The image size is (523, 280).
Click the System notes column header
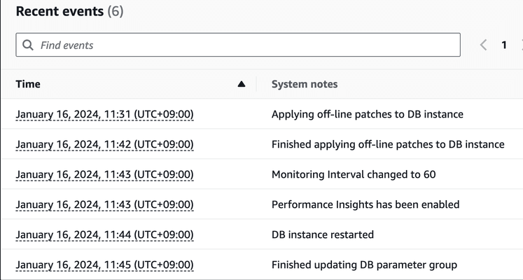(305, 84)
